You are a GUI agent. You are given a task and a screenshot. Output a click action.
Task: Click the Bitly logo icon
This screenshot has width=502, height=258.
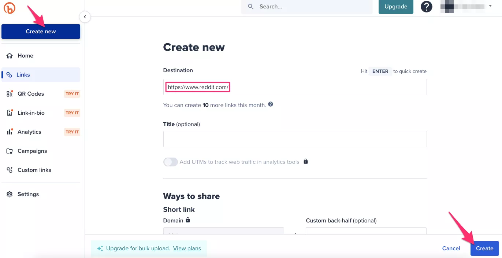[10, 8]
